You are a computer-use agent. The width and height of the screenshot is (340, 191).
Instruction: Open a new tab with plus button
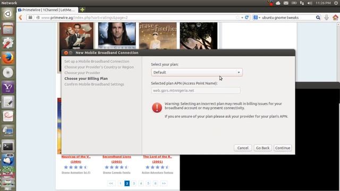[x=82, y=10]
